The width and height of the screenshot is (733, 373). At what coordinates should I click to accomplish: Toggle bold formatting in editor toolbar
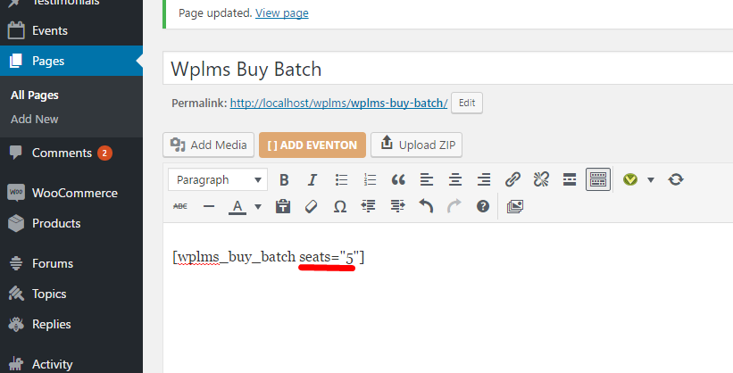click(x=284, y=179)
